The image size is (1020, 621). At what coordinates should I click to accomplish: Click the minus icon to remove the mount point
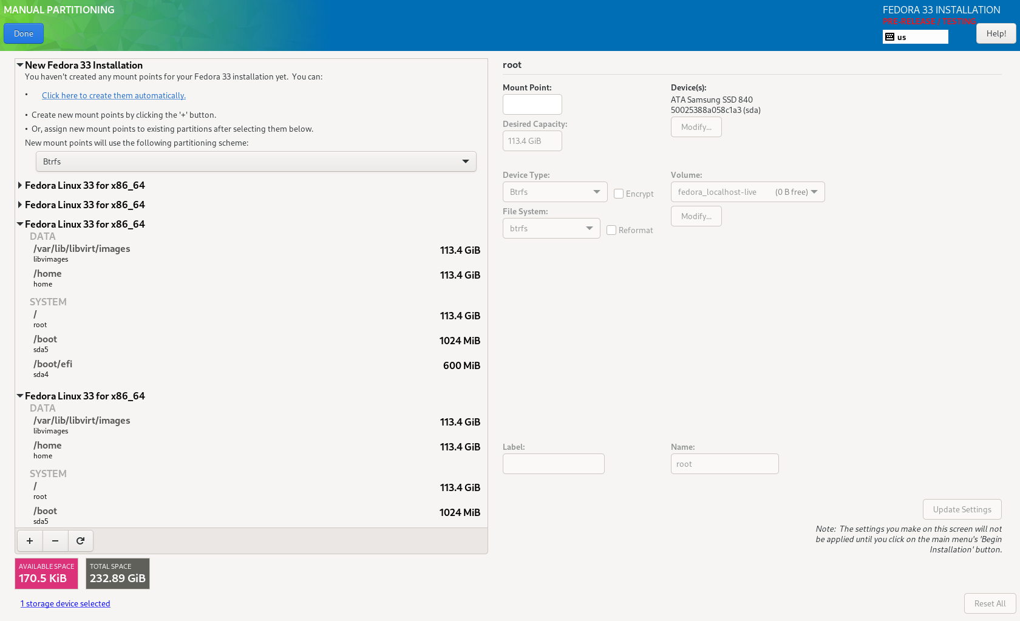coord(55,540)
